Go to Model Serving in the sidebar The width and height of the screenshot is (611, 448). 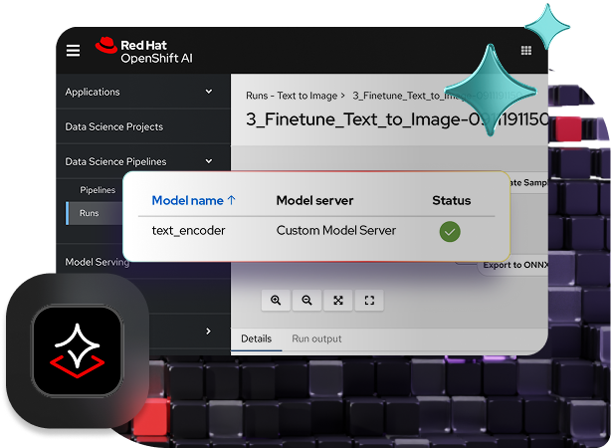click(97, 262)
